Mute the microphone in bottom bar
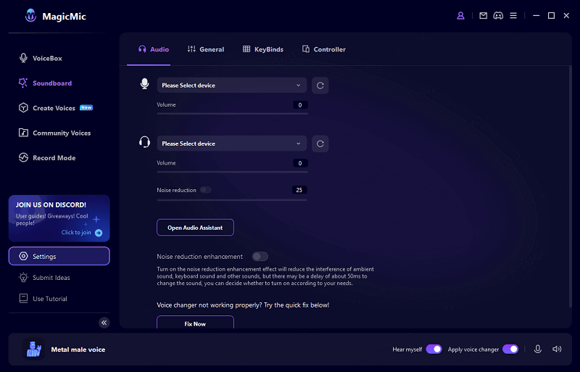Viewport: 580px width, 372px height. point(538,349)
